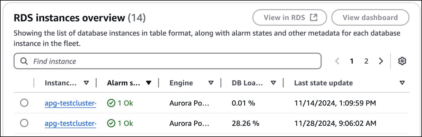Click green Ok status icon in second row
This screenshot has width=422, height=137.
click(111, 123)
